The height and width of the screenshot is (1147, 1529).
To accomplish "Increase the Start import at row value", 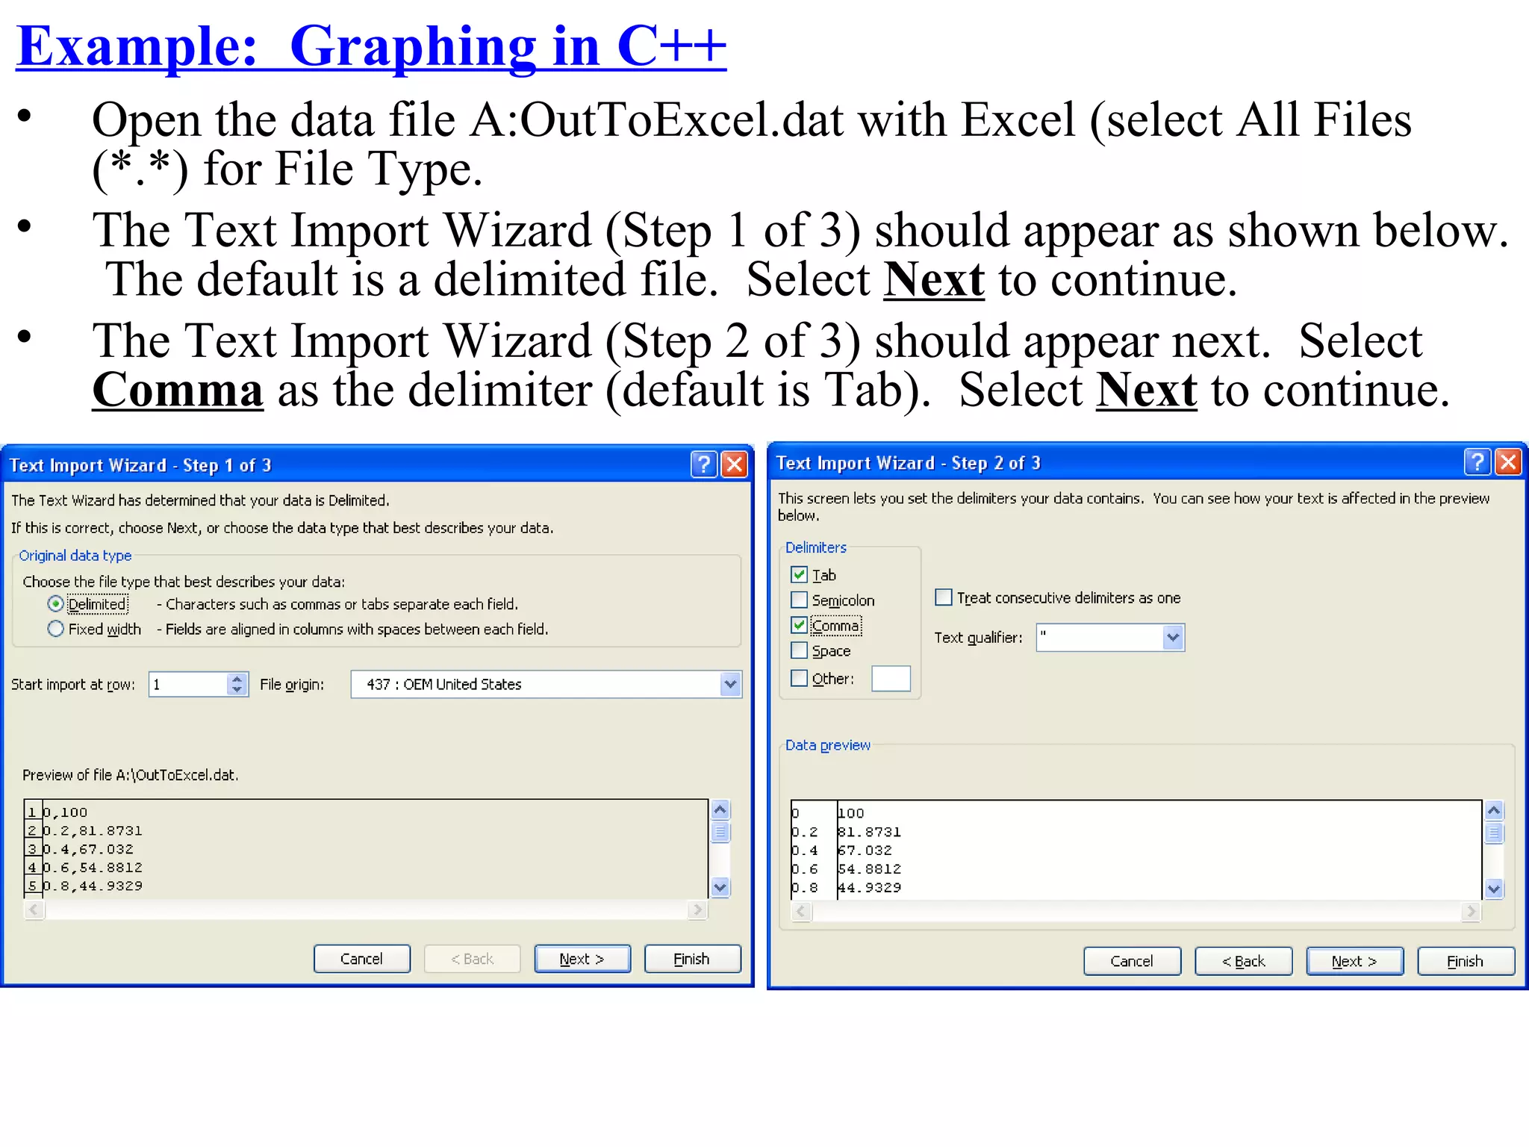I will [237, 678].
